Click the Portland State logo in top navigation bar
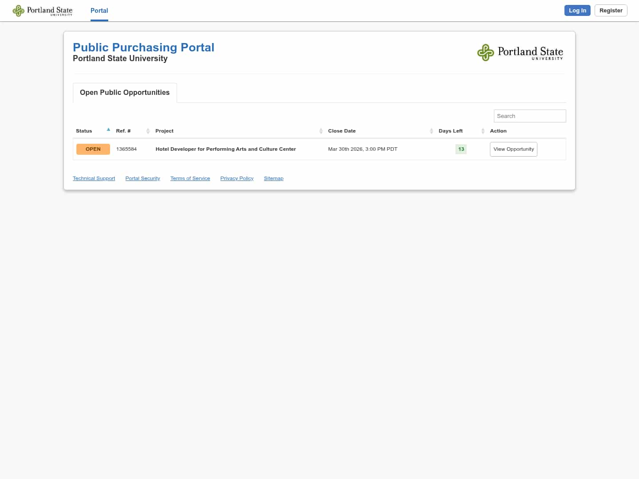This screenshot has height=479, width=639. click(43, 11)
